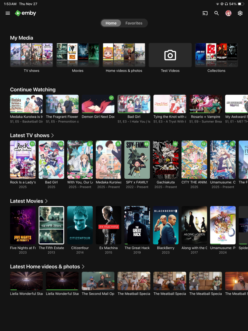Tap the Emby logo
This screenshot has height=331, width=248.
pos(25,13)
